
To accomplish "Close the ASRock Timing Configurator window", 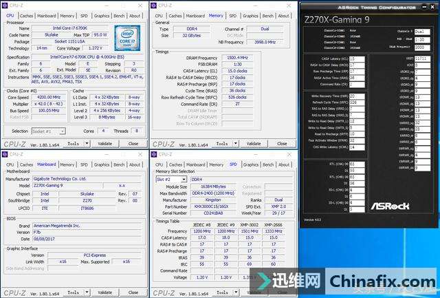I will point(432,8).
